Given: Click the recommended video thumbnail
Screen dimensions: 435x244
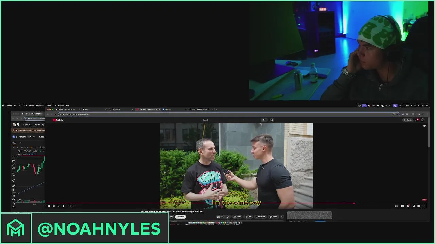Looking at the screenshot, I should (x=309, y=216).
